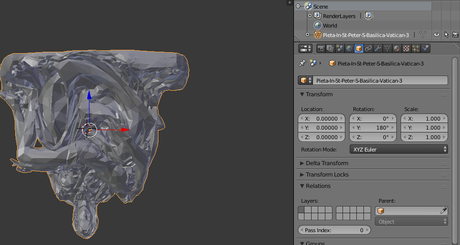
Task: Toggle the second layer button in top row
Action: (x=308, y=210)
